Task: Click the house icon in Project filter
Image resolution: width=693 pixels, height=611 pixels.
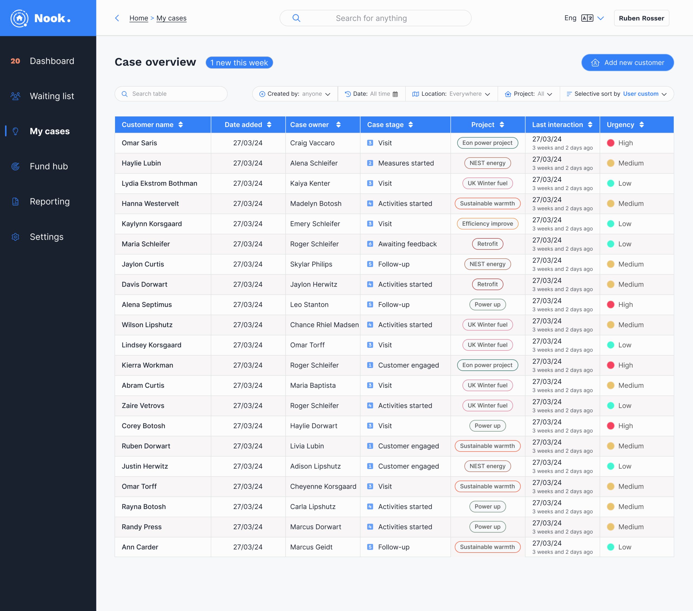Action: pos(508,94)
